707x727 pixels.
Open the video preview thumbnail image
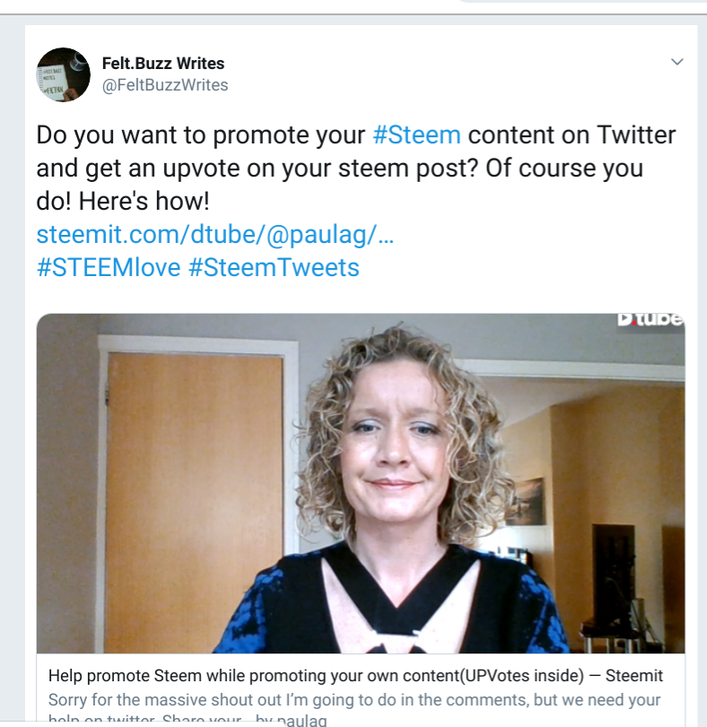pos(361,483)
